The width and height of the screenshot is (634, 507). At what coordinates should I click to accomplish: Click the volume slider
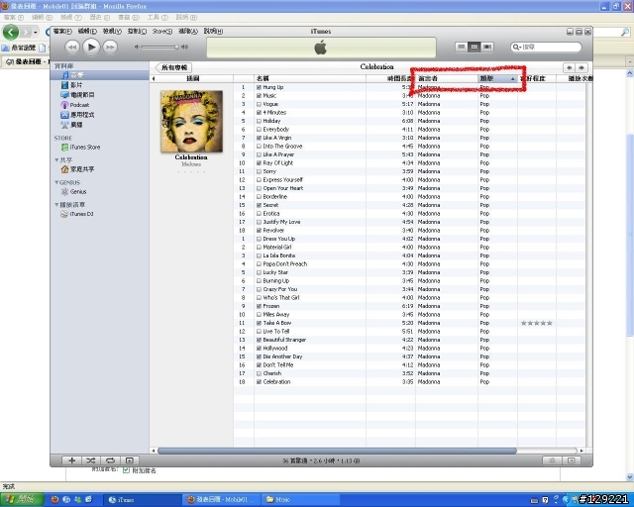tap(160, 48)
